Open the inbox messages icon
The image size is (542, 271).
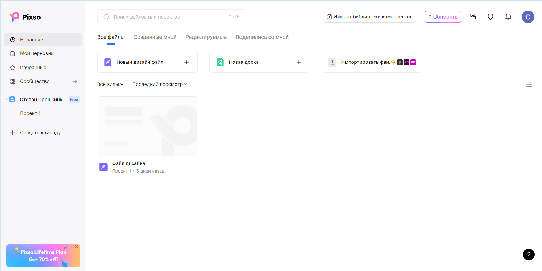click(x=473, y=17)
